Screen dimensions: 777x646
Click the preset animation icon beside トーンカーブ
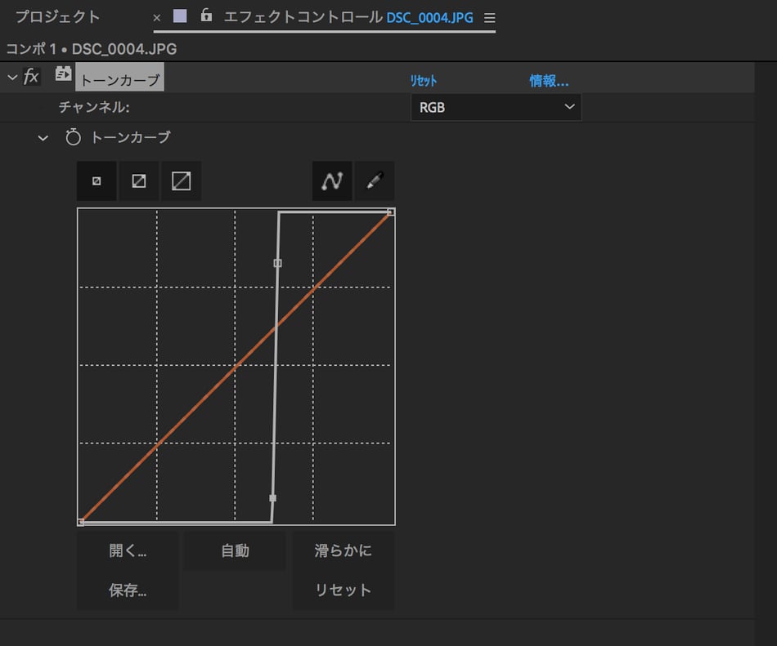point(62,75)
